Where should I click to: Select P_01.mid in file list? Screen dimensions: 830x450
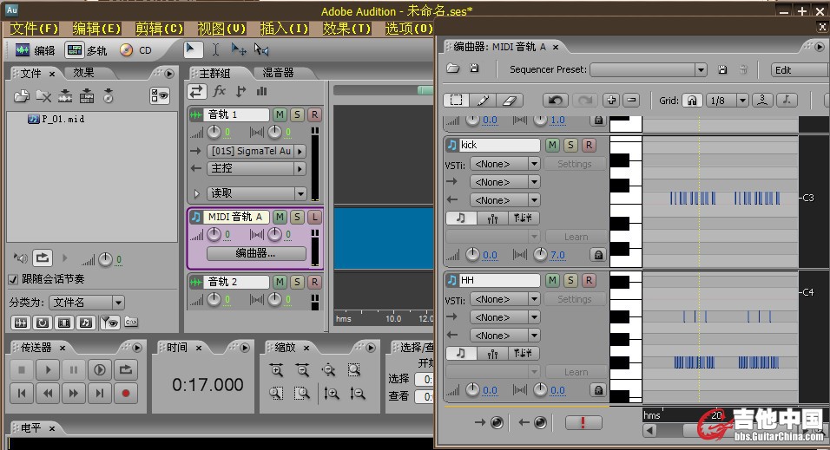(x=56, y=120)
